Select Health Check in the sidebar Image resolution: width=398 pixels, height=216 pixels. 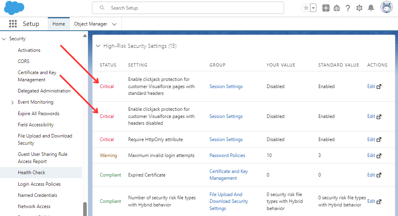tap(31, 173)
